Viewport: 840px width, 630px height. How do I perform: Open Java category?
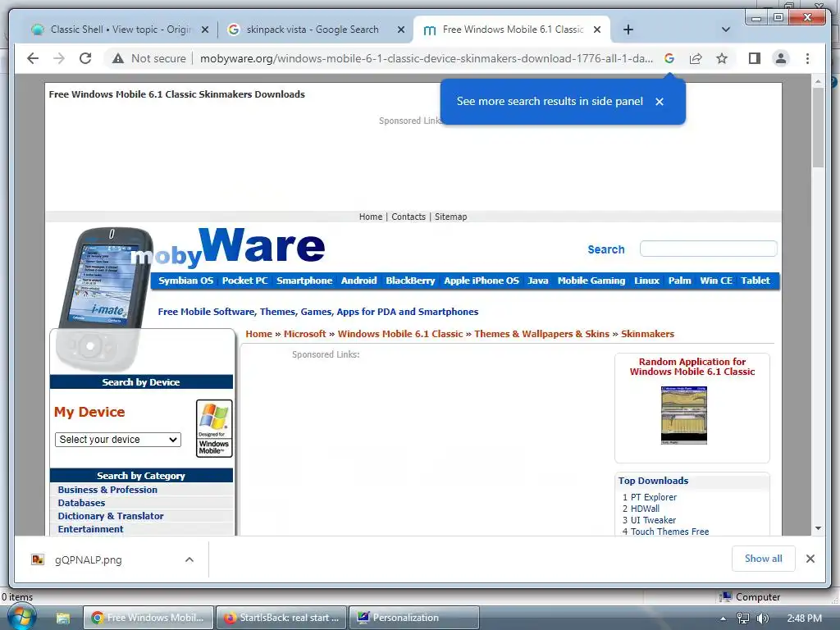(538, 281)
